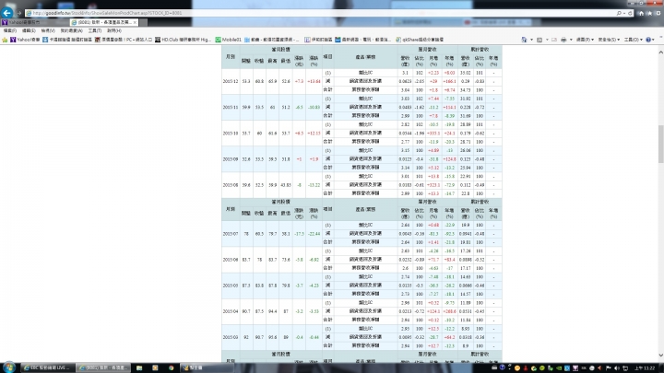664x373 pixels.
Task: Click the scrollbar down arrow
Action: pos(660,356)
